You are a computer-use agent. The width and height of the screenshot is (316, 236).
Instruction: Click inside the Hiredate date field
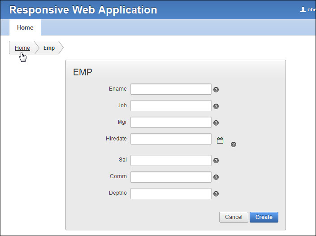pos(171,139)
